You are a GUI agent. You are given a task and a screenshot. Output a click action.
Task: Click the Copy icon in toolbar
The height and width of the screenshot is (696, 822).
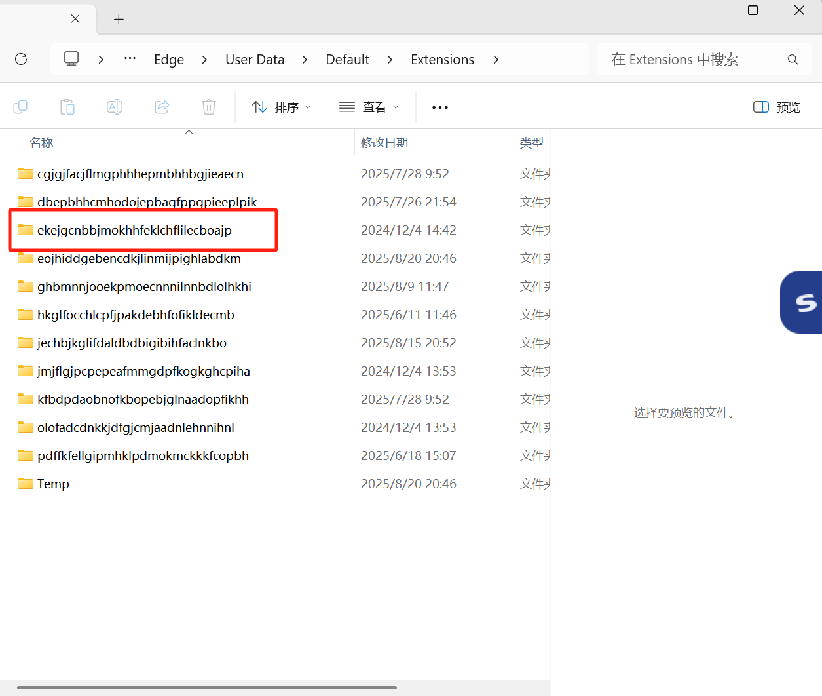coord(20,107)
